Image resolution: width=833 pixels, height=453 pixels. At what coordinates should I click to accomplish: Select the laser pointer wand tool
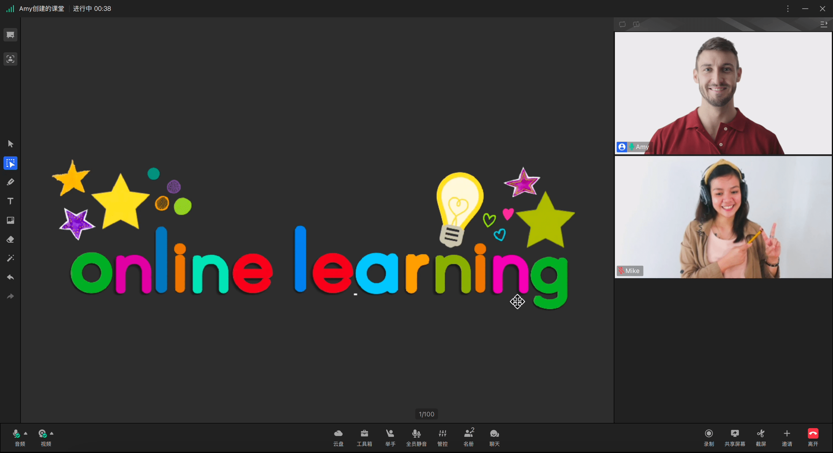10,258
